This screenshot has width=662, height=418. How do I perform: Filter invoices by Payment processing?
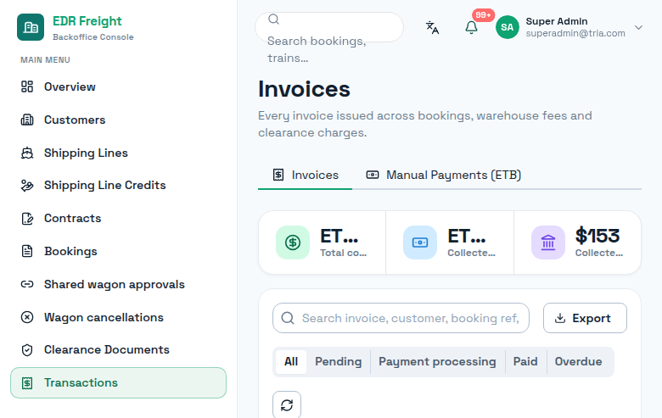click(x=437, y=361)
